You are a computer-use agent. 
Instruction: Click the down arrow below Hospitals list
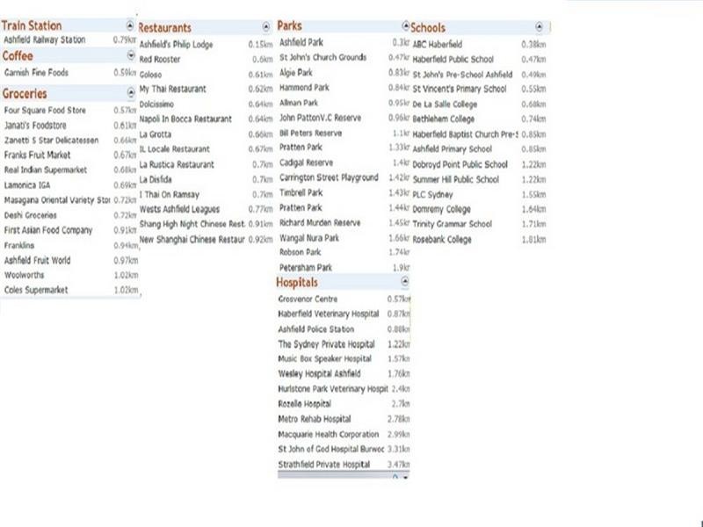[405, 477]
